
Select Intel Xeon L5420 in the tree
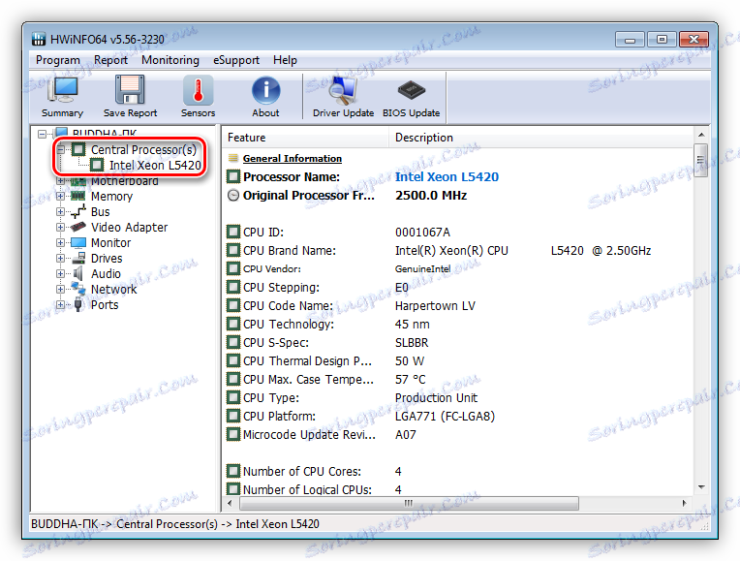tap(155, 166)
